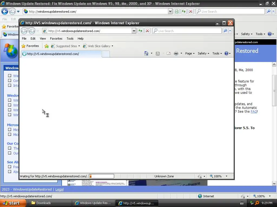The width and height of the screenshot is (277, 207).
Task: Stop loading in background IE window
Action: click(x=191, y=11)
